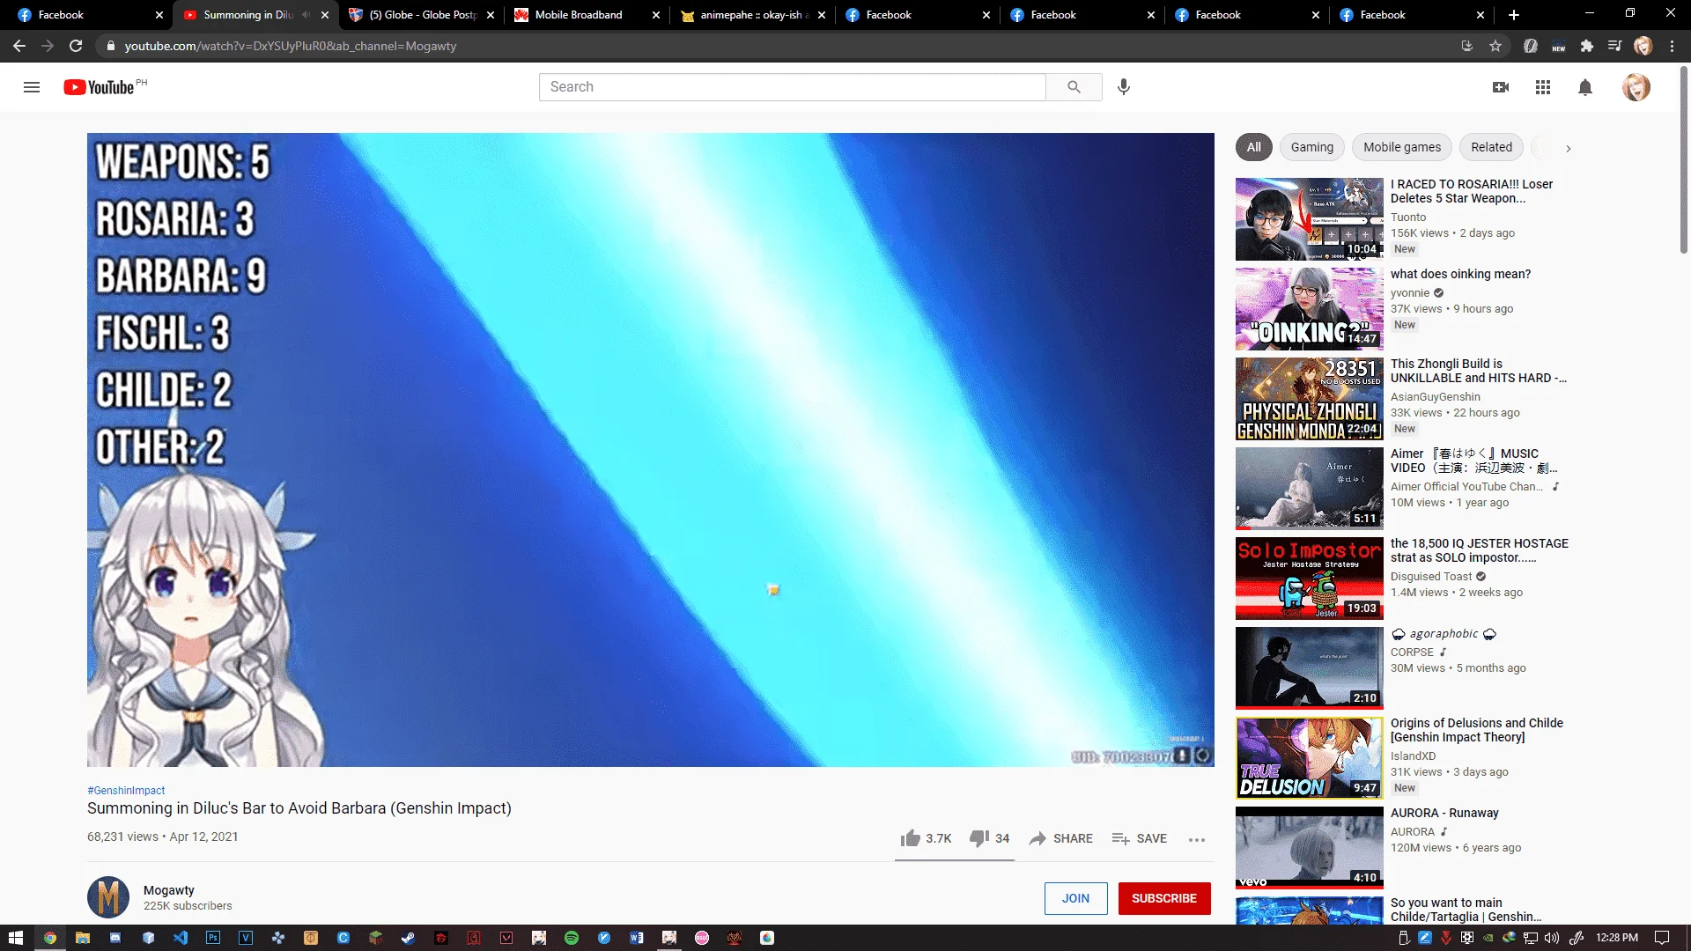Open the Chrome profile avatar
The image size is (1691, 951).
(x=1643, y=46)
